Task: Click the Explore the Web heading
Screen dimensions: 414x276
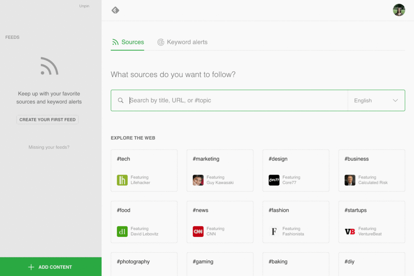Action: (x=133, y=138)
